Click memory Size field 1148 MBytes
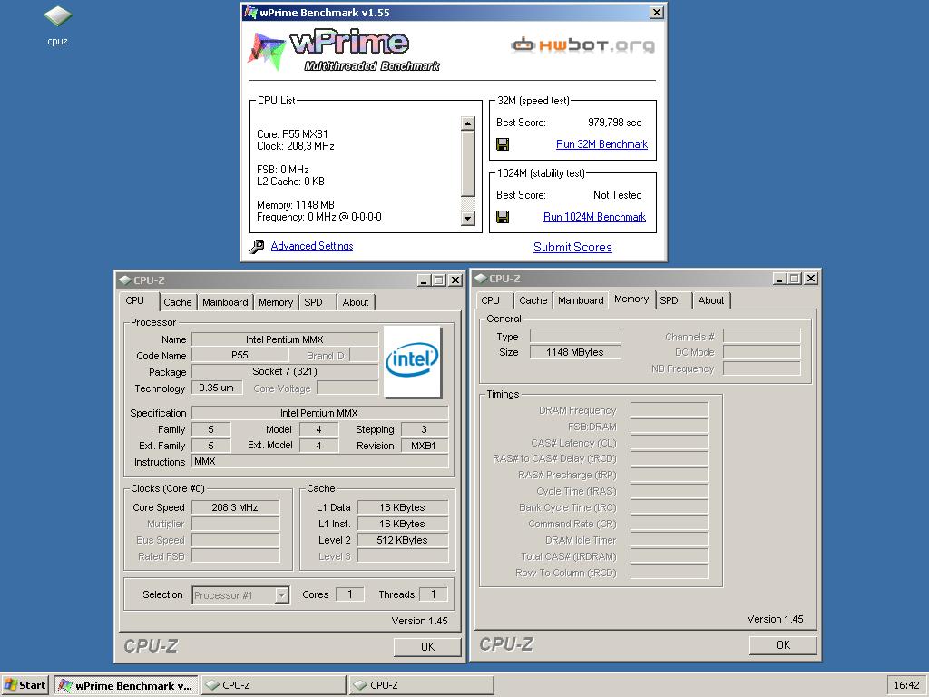 click(574, 352)
